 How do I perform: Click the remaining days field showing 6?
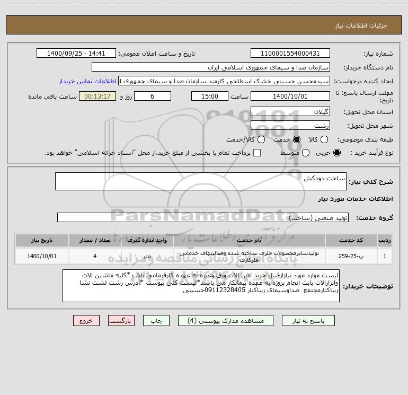click(x=153, y=96)
